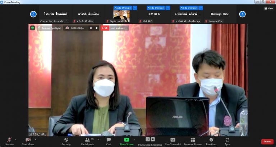
Task: Open the Security options
Action: click(x=66, y=141)
